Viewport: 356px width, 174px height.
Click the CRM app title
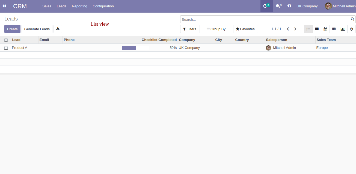(x=20, y=6)
